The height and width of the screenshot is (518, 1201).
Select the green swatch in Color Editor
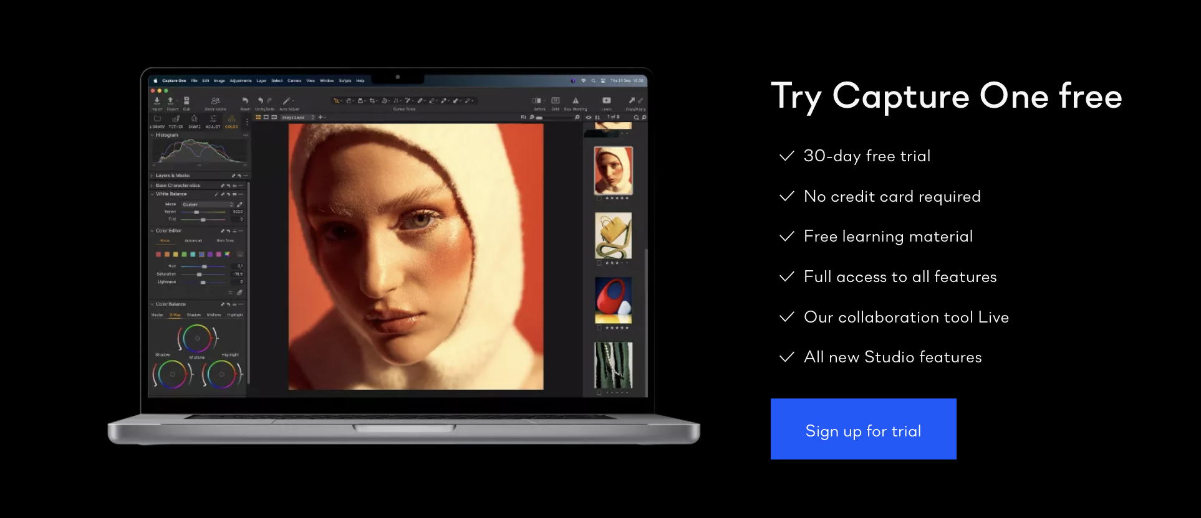(184, 254)
